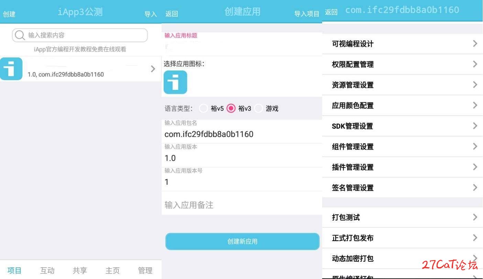483x279 pixels.
Task: Open iApp官方编程开发教程 link
Action: (x=80, y=49)
